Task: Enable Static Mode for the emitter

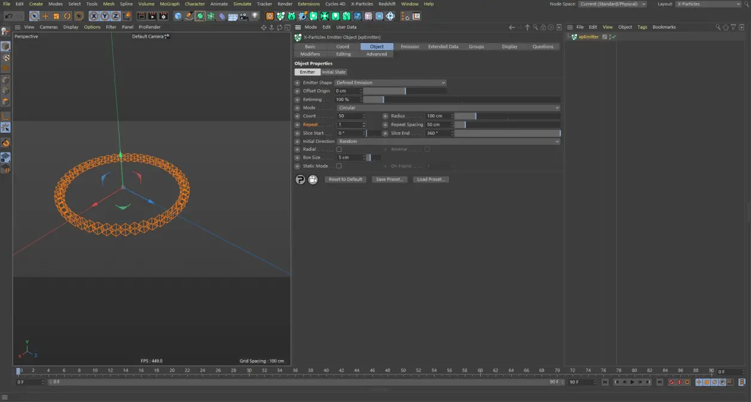Action: coord(338,166)
